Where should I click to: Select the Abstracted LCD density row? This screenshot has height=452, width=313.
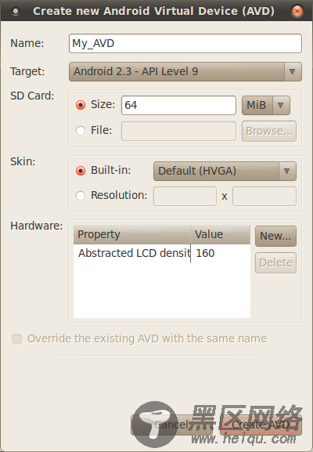click(x=162, y=253)
